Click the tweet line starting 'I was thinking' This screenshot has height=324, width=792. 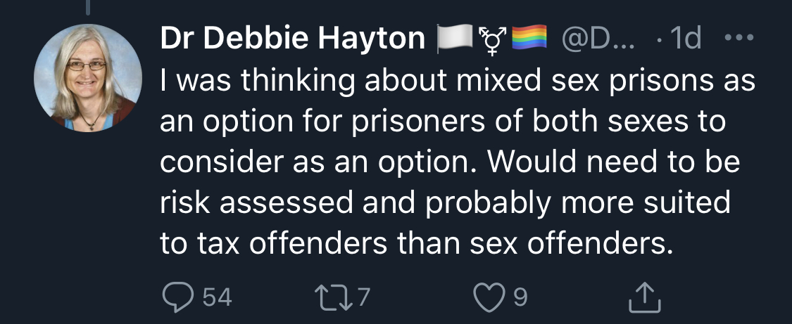[x=457, y=82]
